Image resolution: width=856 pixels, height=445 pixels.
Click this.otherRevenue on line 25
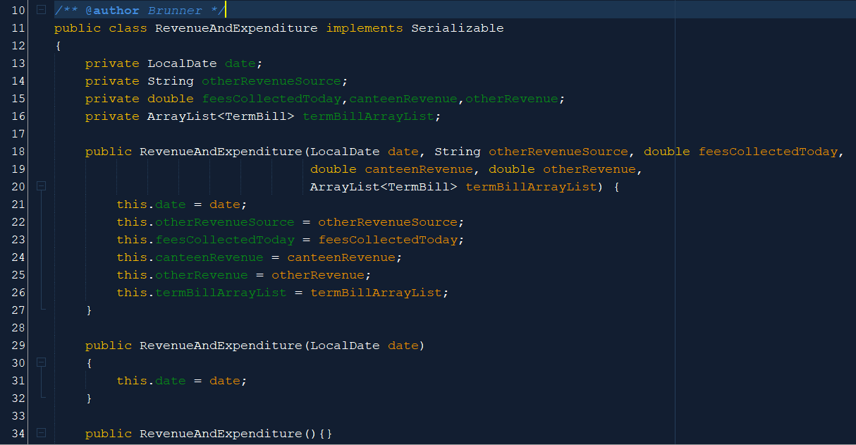(182, 275)
